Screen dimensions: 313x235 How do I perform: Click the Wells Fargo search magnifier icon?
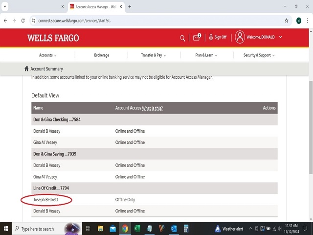182,38
